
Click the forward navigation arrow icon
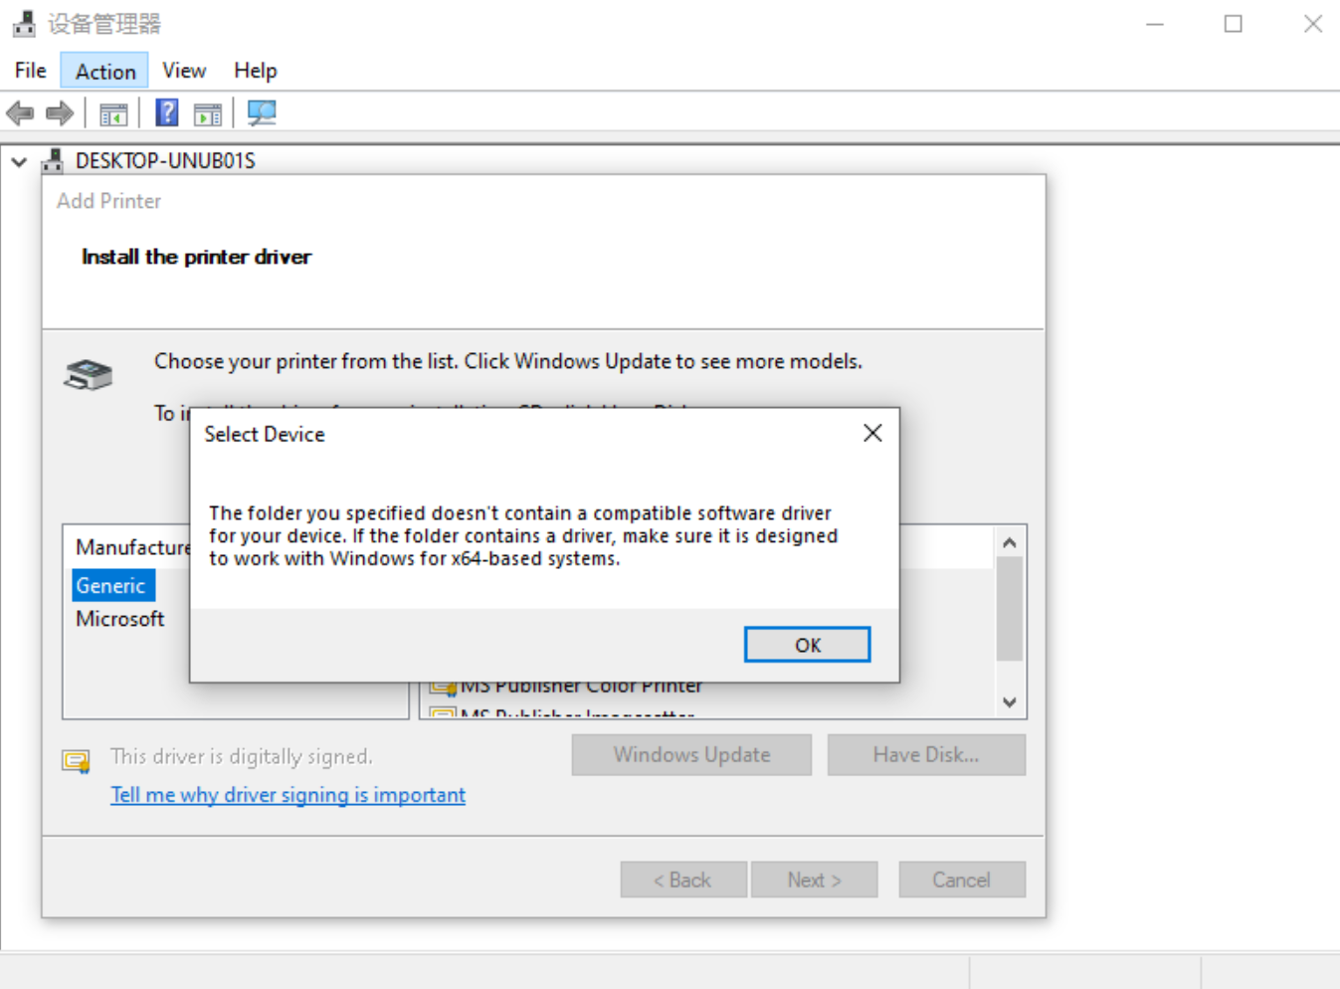[59, 112]
